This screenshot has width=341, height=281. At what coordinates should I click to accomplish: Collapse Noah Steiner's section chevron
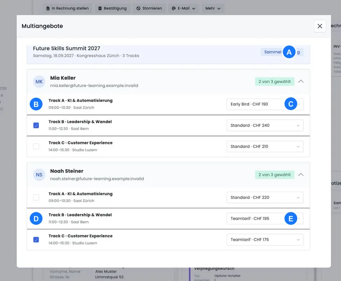(x=301, y=175)
